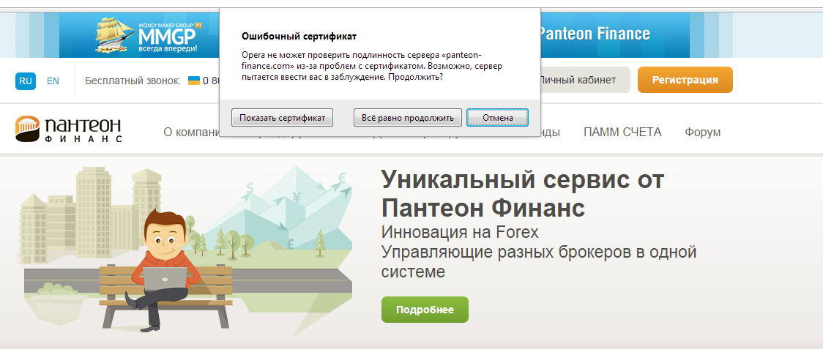
Task: Click the Panteon Finance banner text
Action: [595, 34]
